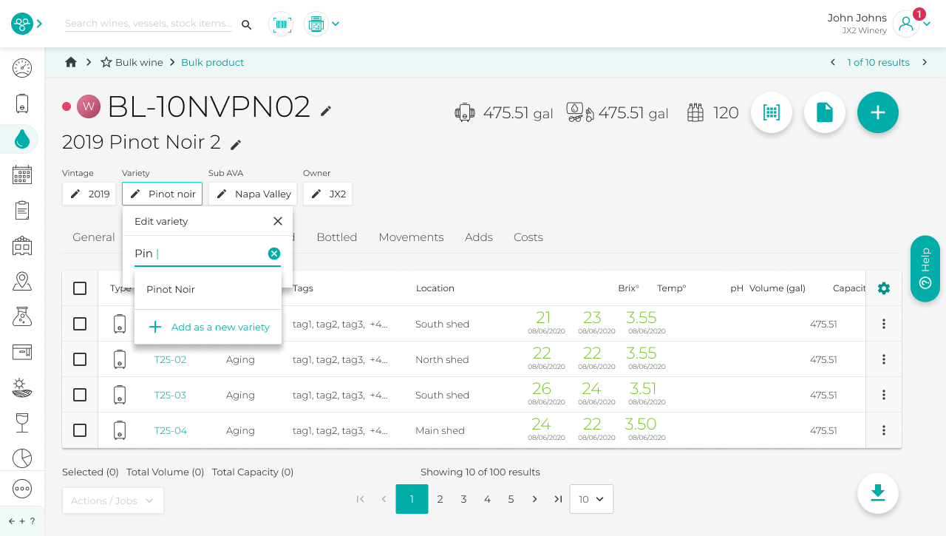The width and height of the screenshot is (946, 536).
Task: Open table column settings gear icon
Action: (x=884, y=288)
